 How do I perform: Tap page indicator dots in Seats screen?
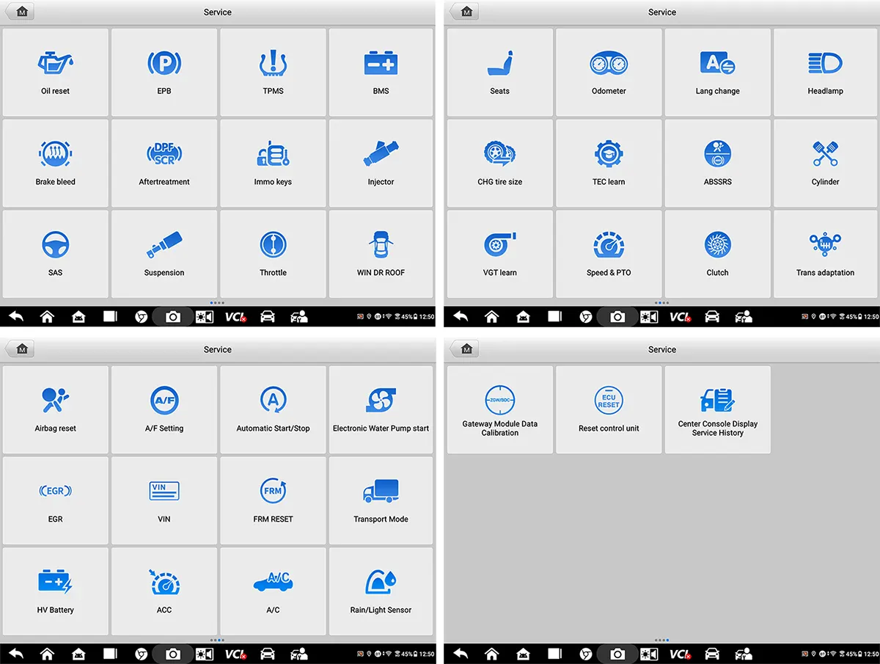click(x=661, y=302)
